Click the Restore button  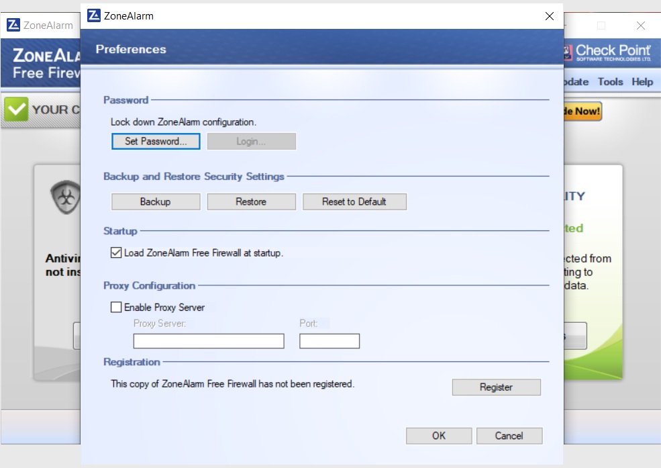click(x=251, y=201)
